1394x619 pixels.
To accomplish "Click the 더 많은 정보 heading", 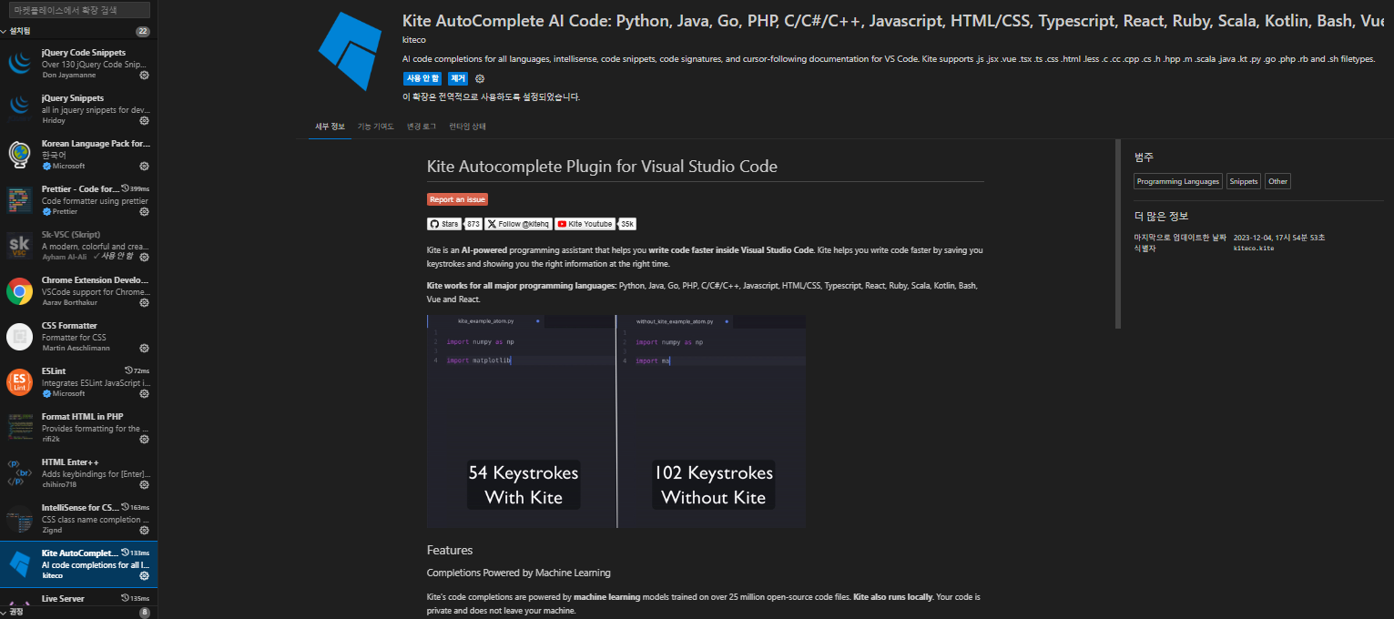I will pyautogui.click(x=1161, y=216).
